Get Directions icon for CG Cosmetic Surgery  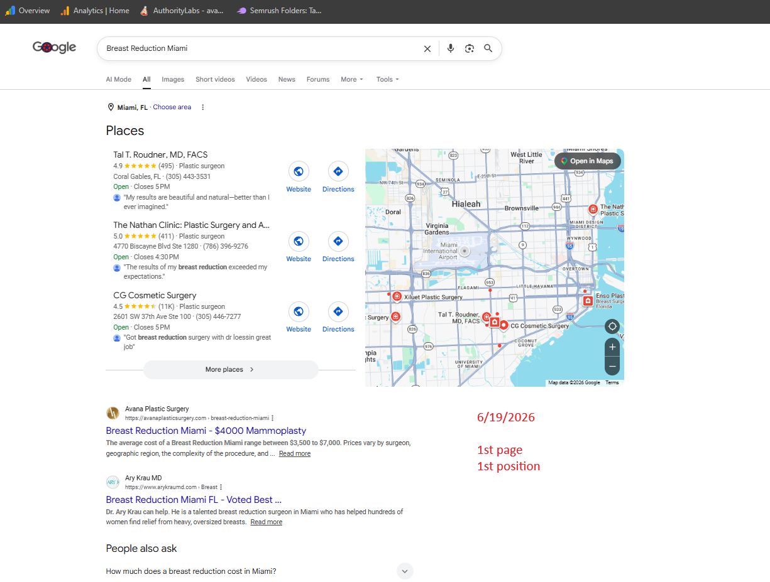pos(338,311)
